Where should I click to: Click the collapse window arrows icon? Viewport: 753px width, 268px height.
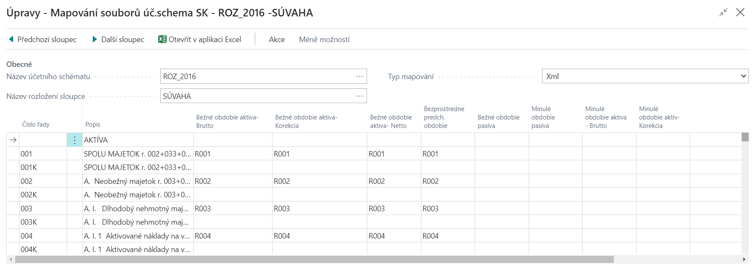[723, 13]
